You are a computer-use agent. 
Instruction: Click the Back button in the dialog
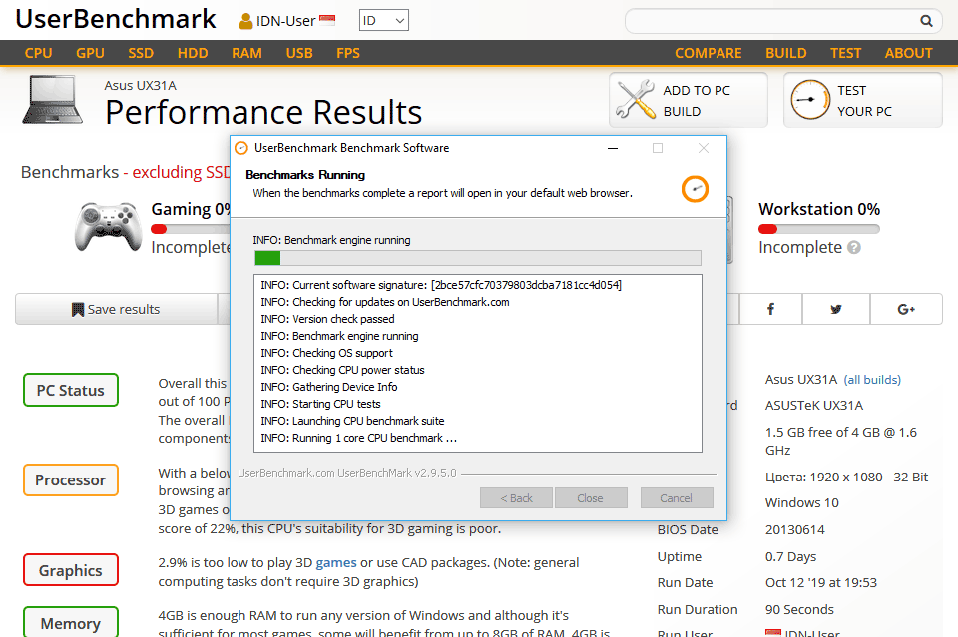(516, 497)
